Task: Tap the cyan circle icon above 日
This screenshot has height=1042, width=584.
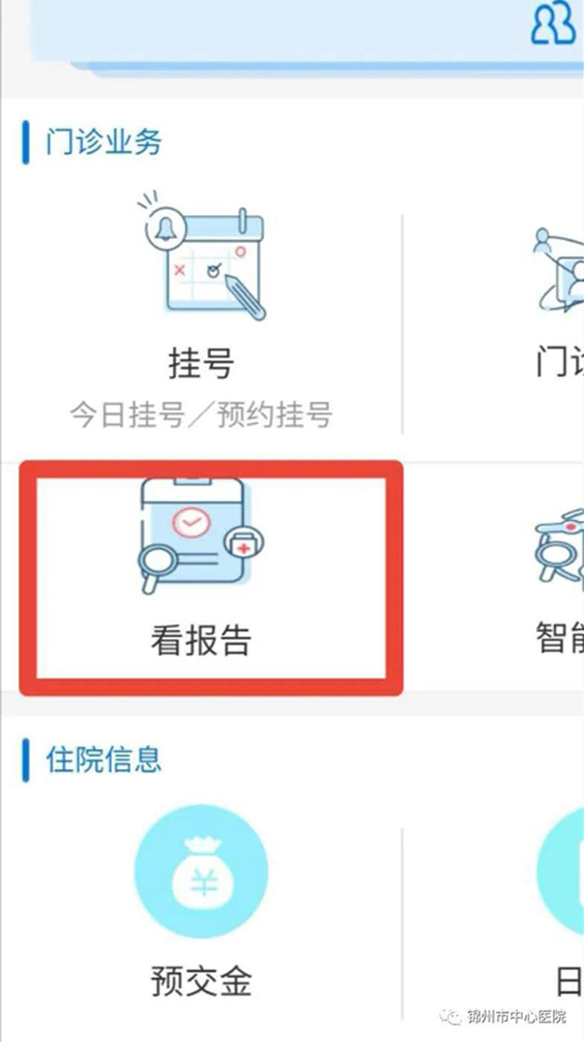Action: pyautogui.click(x=560, y=872)
